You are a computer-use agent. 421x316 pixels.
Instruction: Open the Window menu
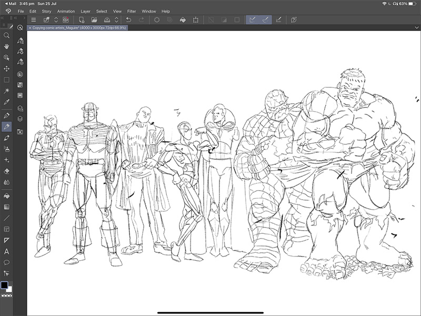tap(149, 11)
